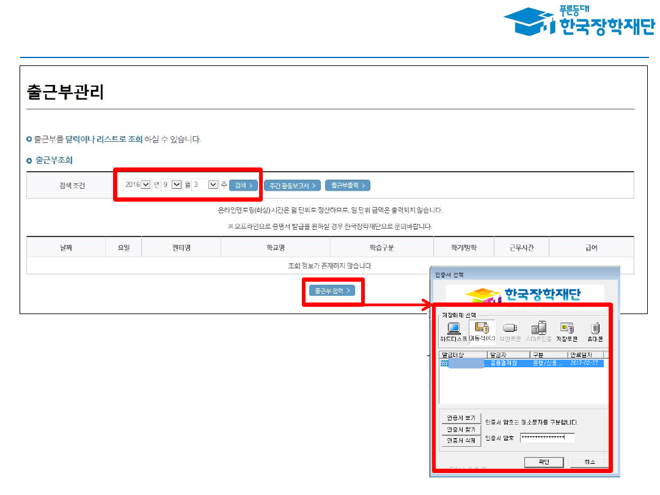Open the year dropdown showing 2016
The image size is (660, 495).
pyautogui.click(x=145, y=185)
